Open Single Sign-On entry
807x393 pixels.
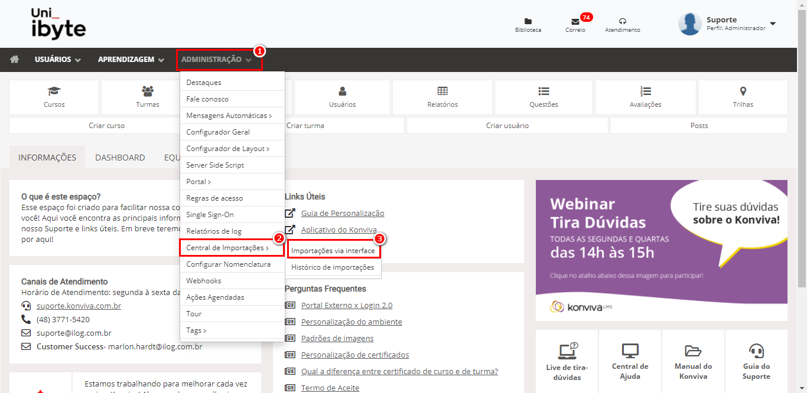tap(232, 215)
